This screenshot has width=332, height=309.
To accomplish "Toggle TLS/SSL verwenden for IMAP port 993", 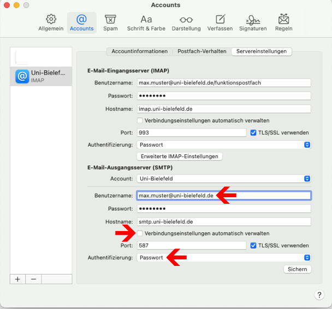I will 253,133.
